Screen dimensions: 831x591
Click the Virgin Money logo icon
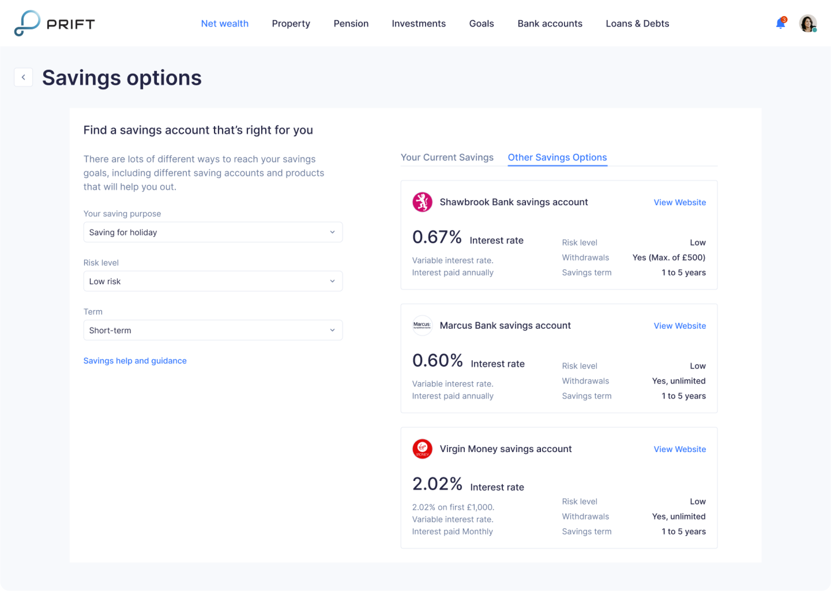click(422, 449)
